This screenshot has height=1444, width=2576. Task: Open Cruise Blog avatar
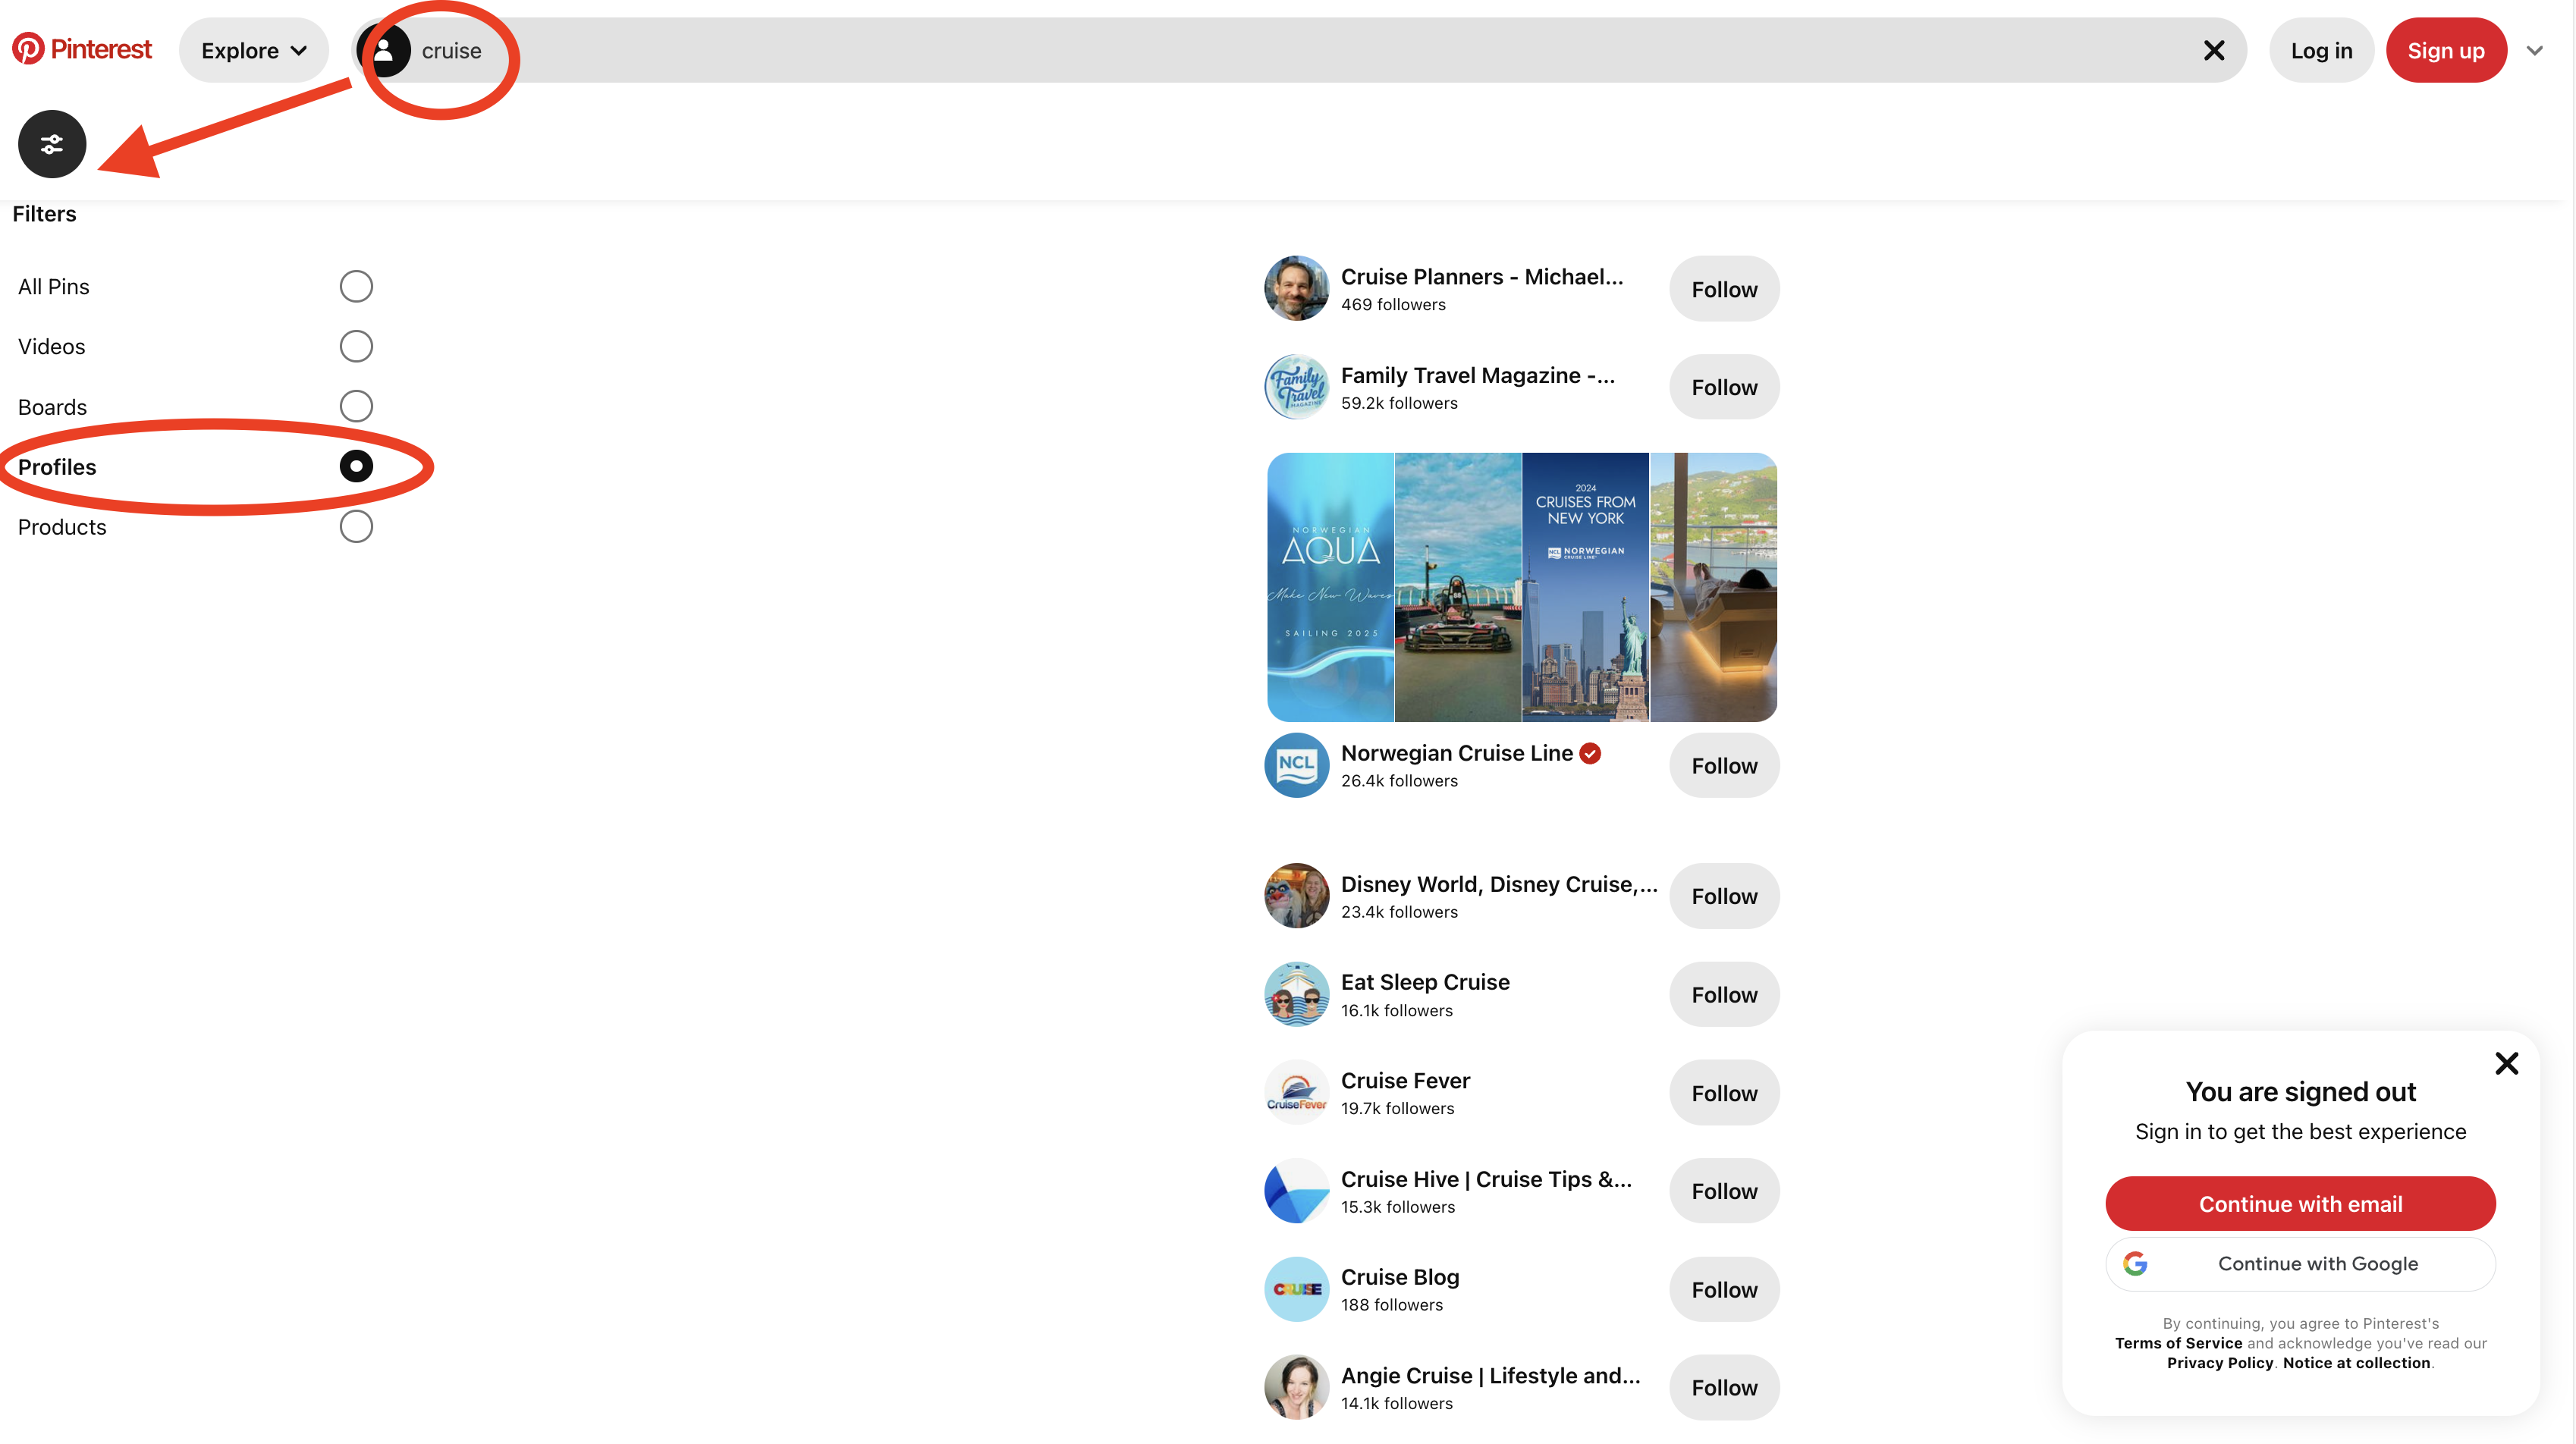tap(1297, 1290)
